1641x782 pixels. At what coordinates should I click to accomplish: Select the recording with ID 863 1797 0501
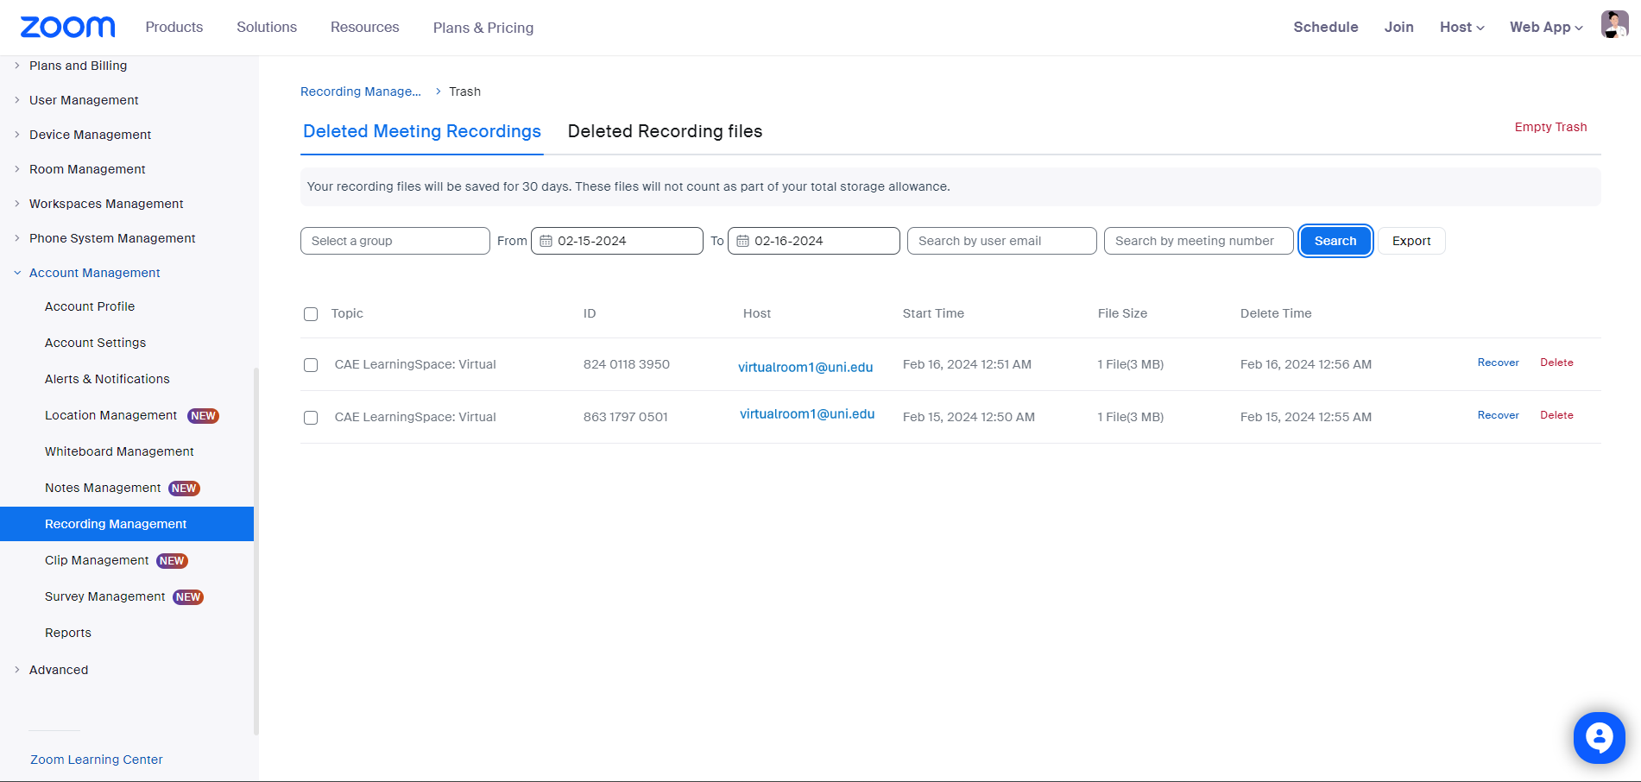point(311,418)
